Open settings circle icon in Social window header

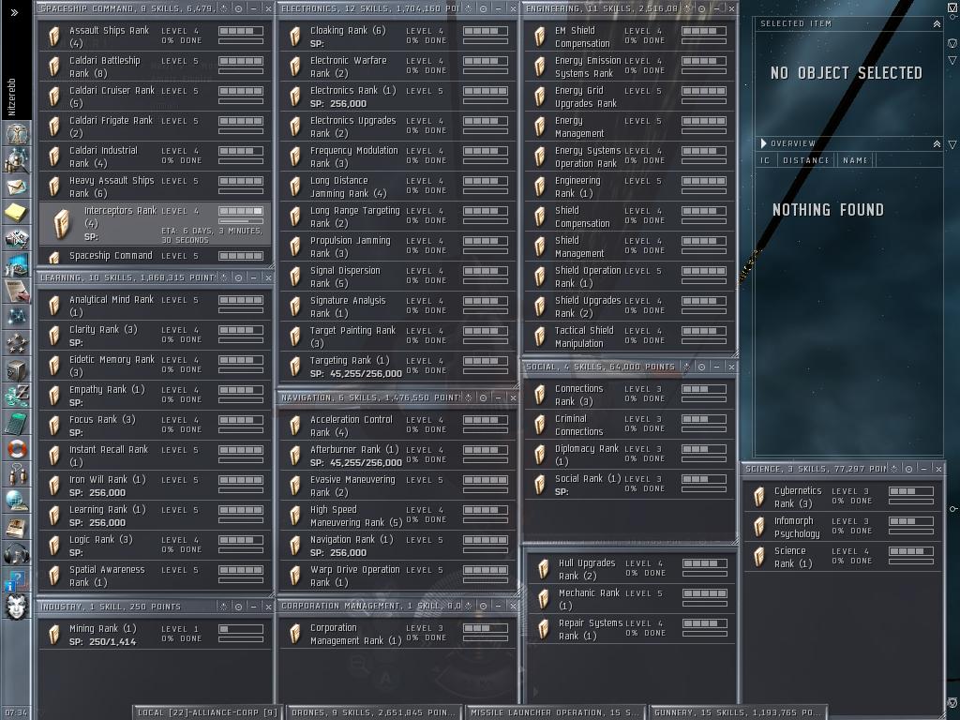tap(701, 367)
